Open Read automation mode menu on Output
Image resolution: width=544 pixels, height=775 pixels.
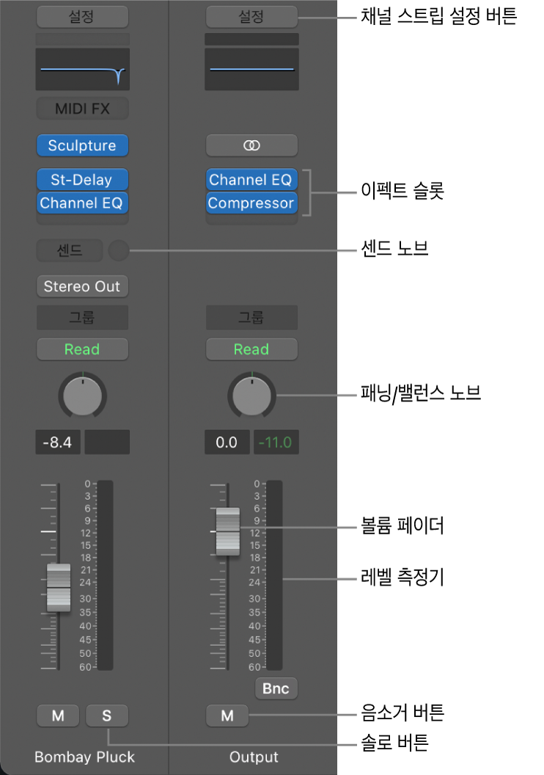tap(251, 349)
